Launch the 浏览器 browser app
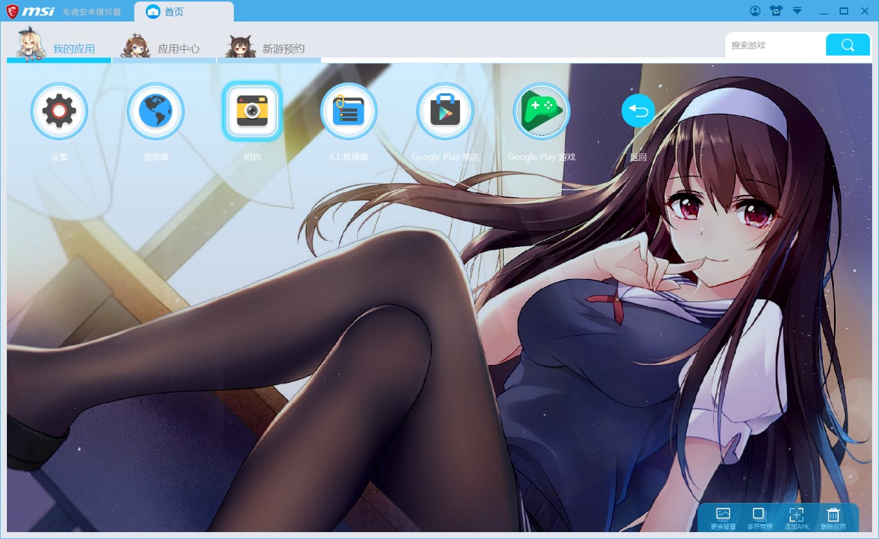This screenshot has width=879, height=539. (155, 112)
